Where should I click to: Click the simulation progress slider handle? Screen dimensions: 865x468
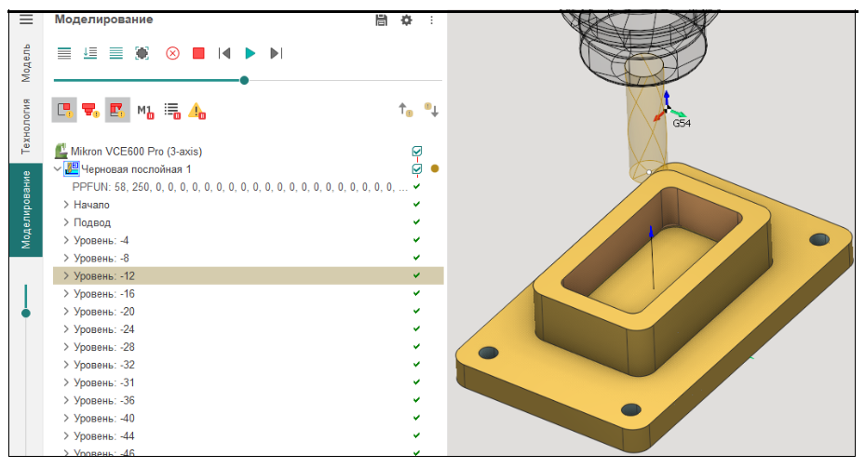pyautogui.click(x=244, y=80)
